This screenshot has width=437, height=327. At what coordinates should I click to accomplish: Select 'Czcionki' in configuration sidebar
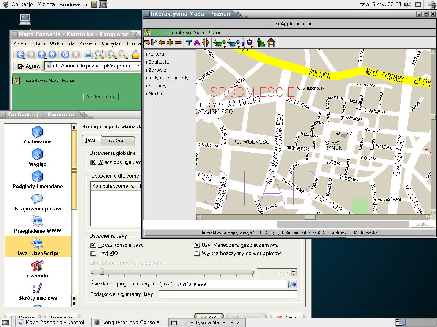tap(37, 269)
